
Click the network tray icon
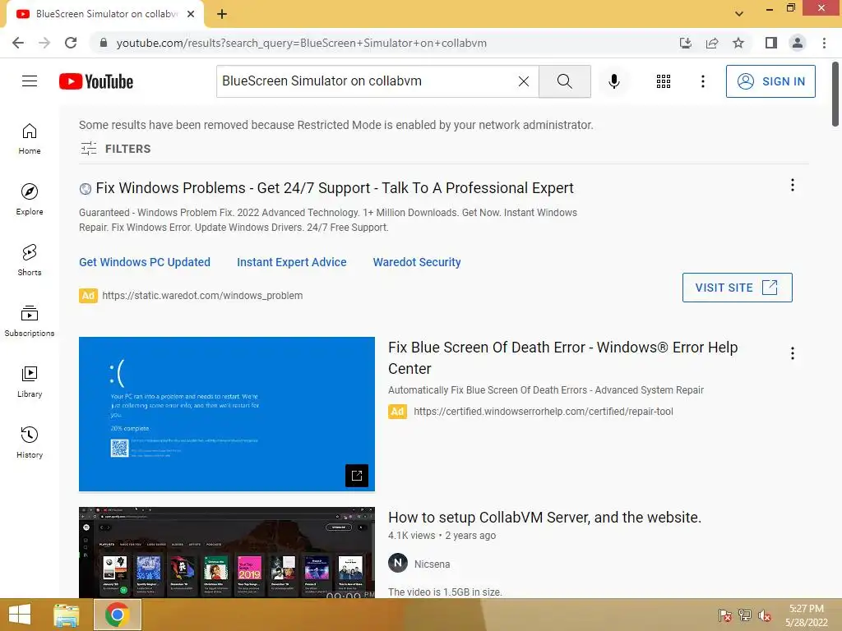744,615
